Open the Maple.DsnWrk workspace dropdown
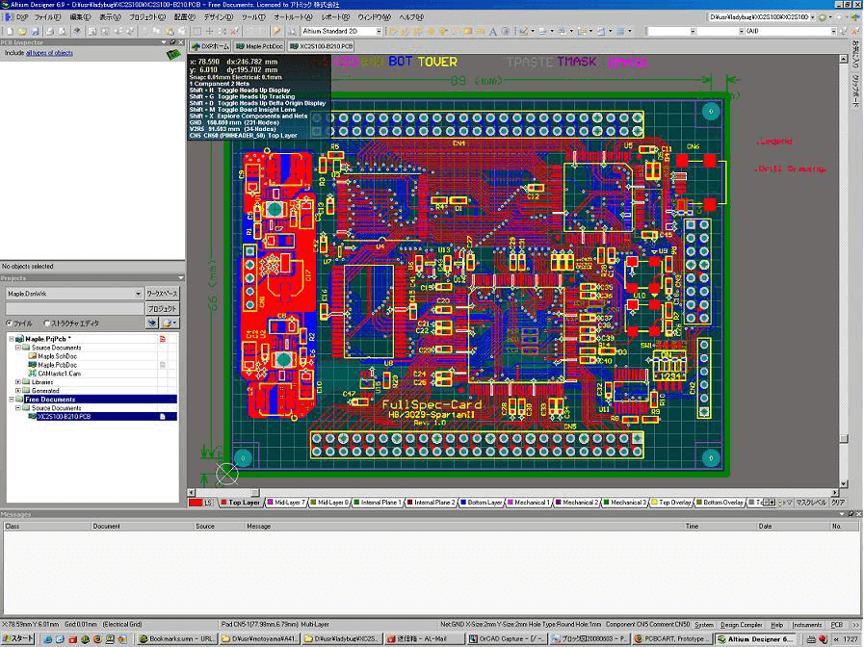 (x=138, y=294)
